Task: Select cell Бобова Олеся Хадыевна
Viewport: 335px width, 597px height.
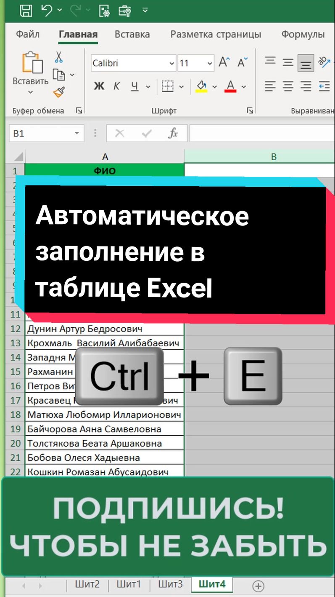Action: click(105, 458)
